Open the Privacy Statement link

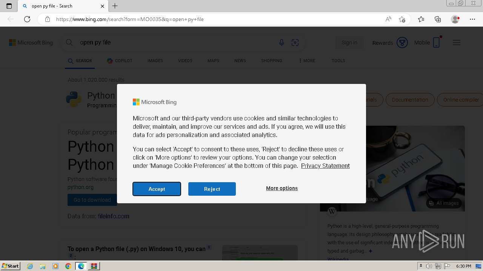pos(325,166)
